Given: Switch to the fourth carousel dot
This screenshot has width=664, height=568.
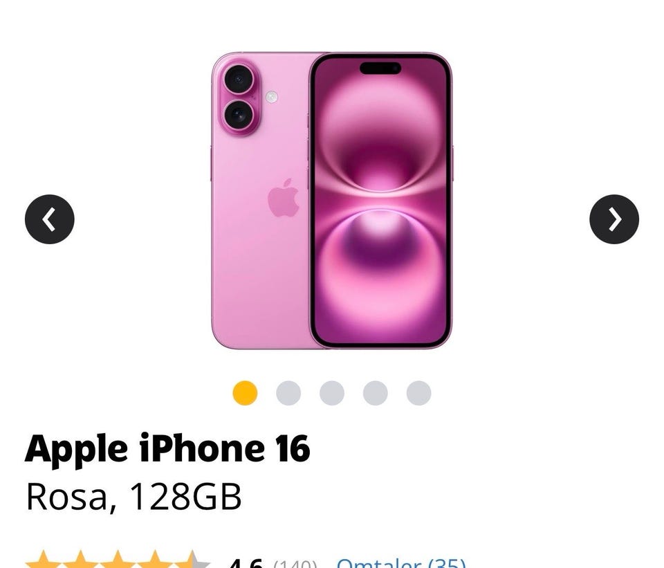Looking at the screenshot, I should (375, 393).
